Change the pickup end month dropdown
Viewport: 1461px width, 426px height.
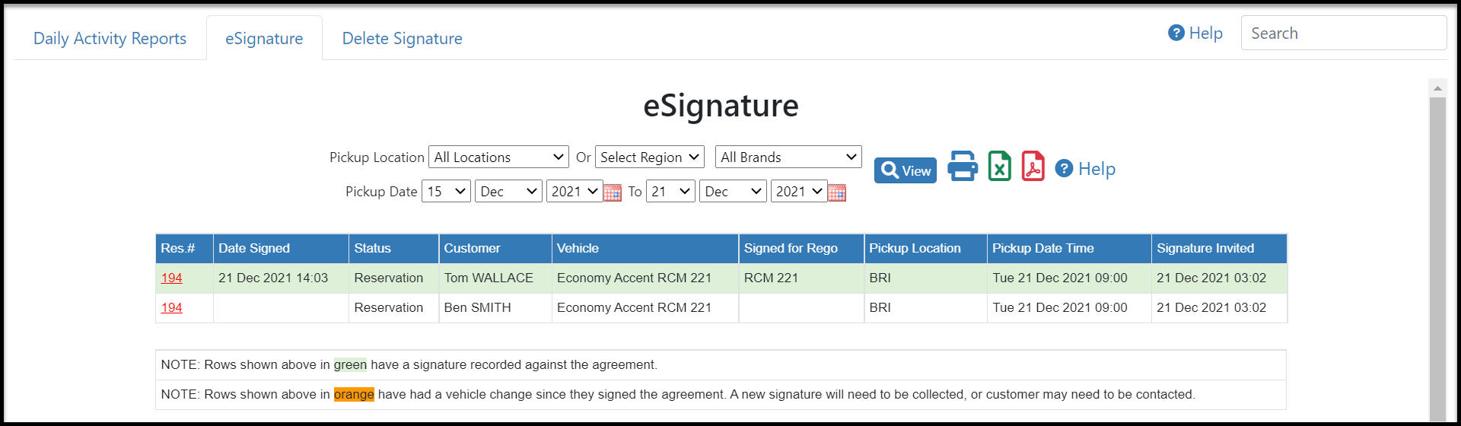[733, 192]
